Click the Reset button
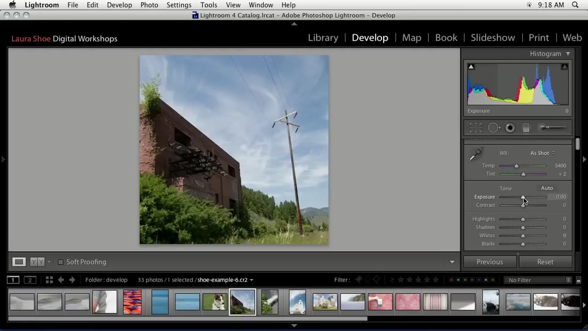Viewport: 588px width, 331px height. (545, 262)
